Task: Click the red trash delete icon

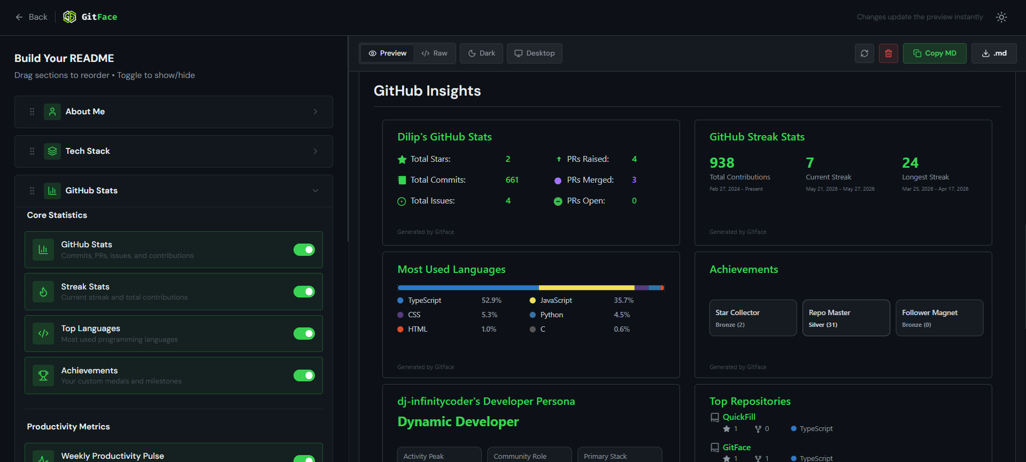Action: [889, 53]
